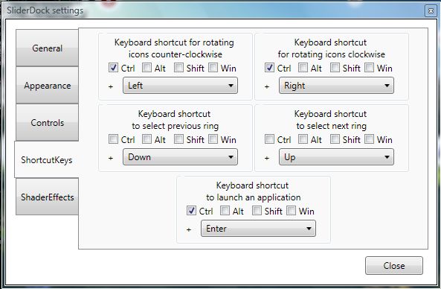Open the ShaderEffects tab

tap(47, 197)
